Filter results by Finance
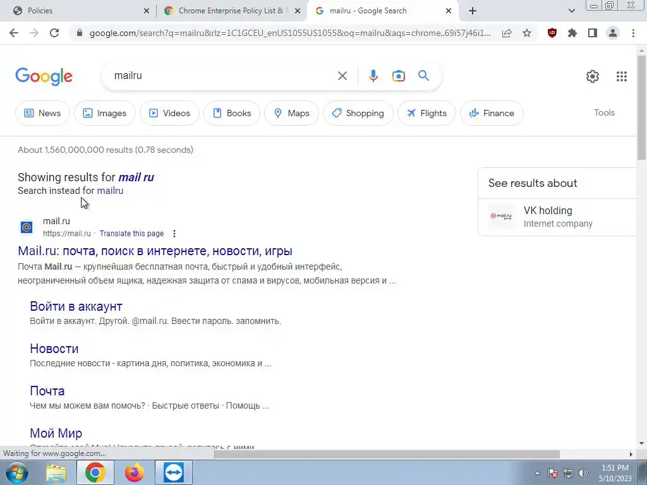 pyautogui.click(x=492, y=113)
